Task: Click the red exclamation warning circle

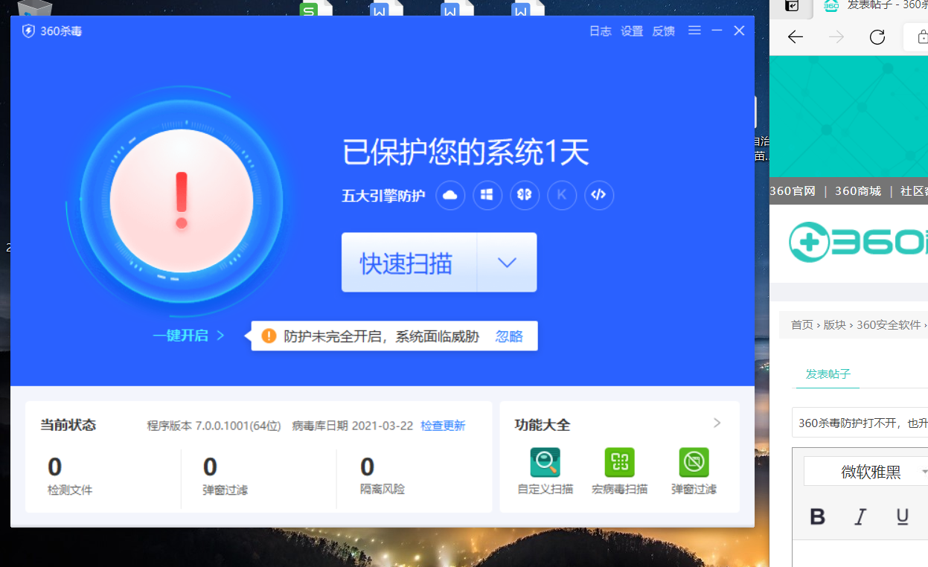Action: point(181,200)
